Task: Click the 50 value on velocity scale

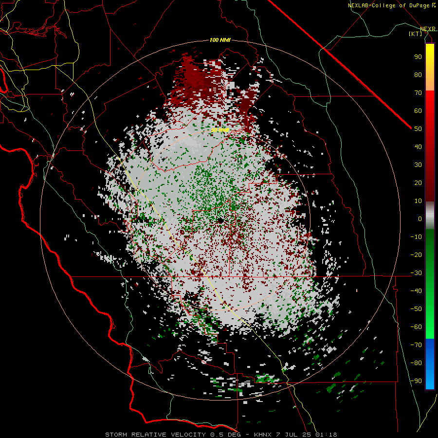Action: (418, 129)
